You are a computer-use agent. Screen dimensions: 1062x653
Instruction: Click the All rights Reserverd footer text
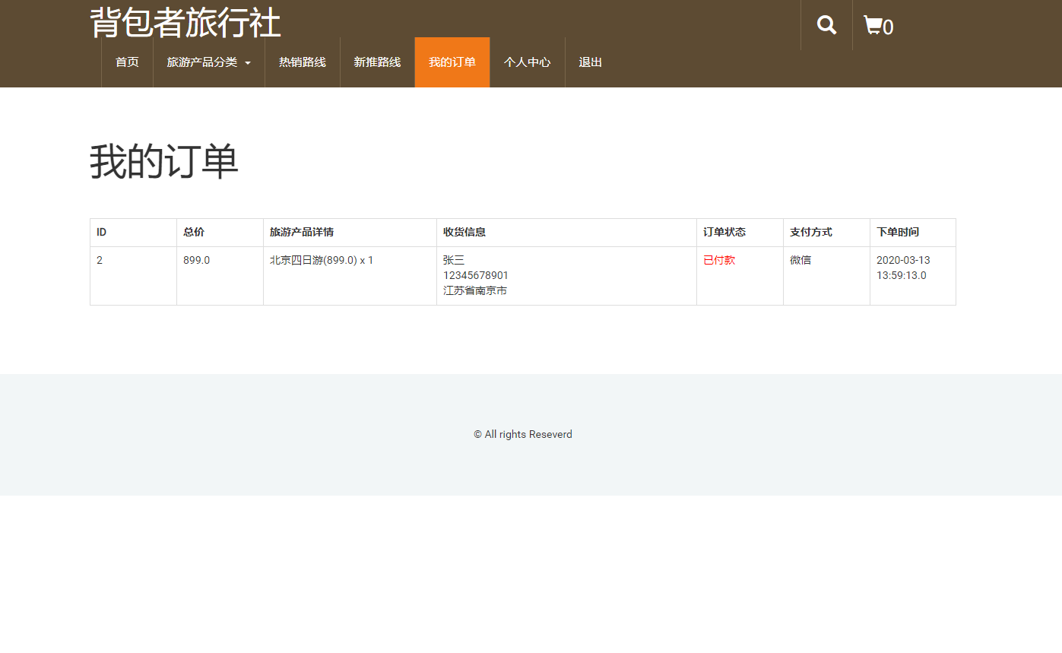coord(522,433)
